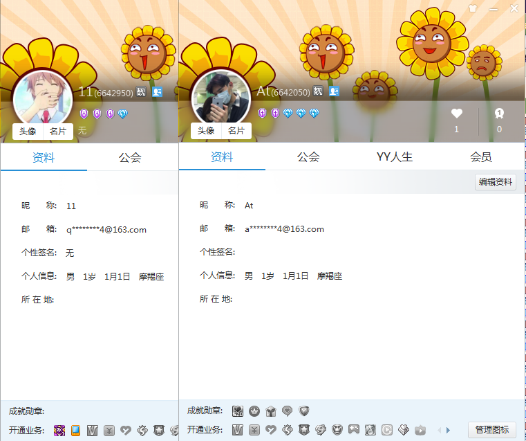The width and height of the screenshot is (526, 441).
Task: Open the 会员 tab
Action: point(480,157)
